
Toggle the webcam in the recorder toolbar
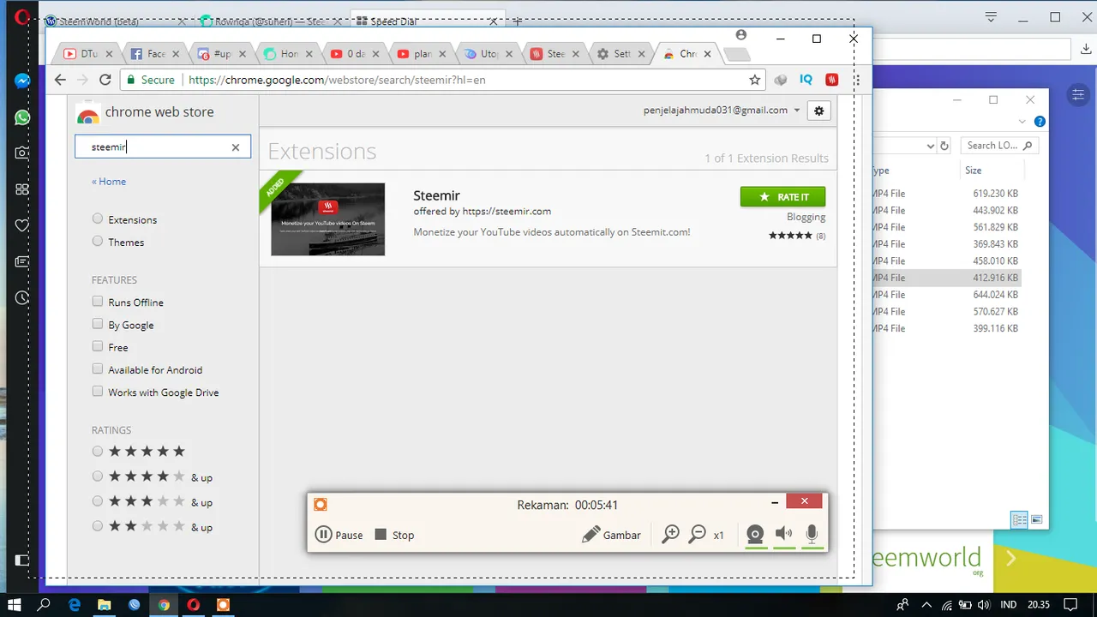(755, 535)
